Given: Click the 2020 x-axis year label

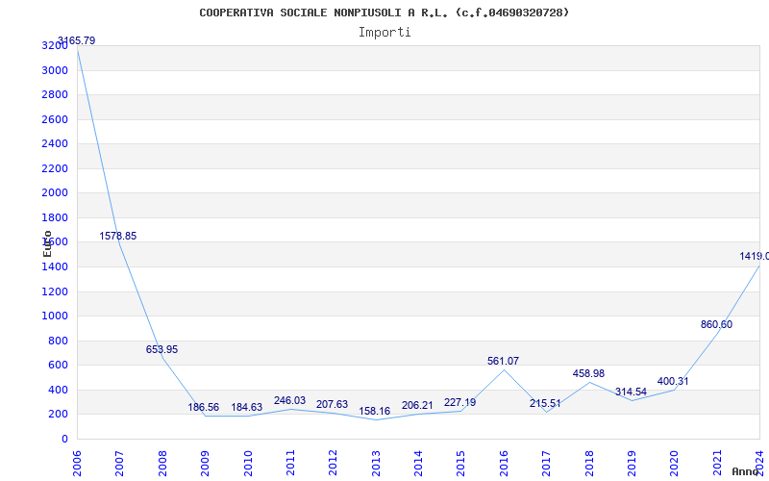Looking at the screenshot, I should coord(675,464).
